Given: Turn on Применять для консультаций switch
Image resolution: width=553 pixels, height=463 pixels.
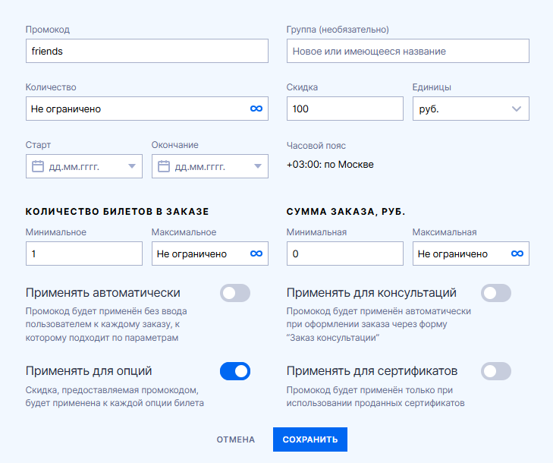Looking at the screenshot, I should (x=496, y=293).
